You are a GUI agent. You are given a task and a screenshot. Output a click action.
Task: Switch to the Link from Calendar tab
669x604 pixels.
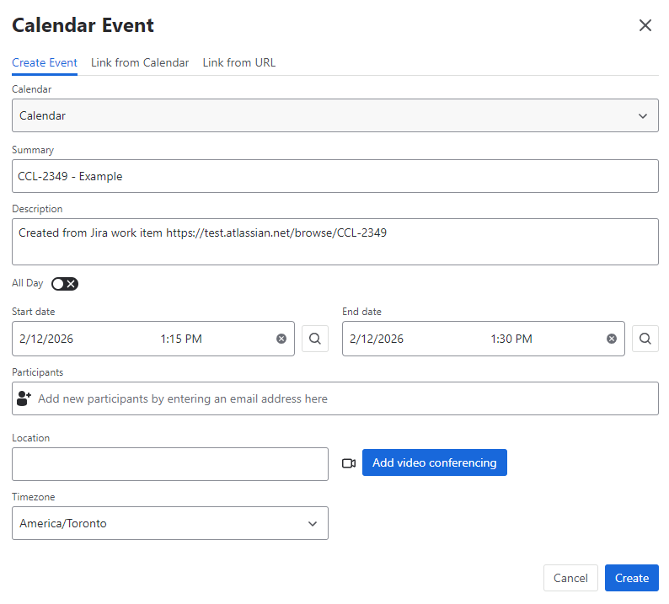[x=140, y=62]
